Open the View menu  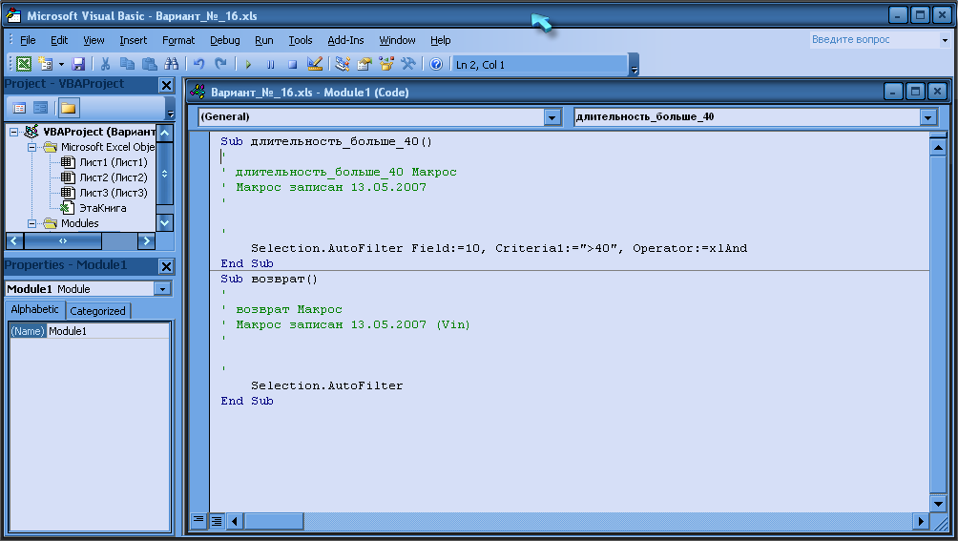[x=94, y=40]
